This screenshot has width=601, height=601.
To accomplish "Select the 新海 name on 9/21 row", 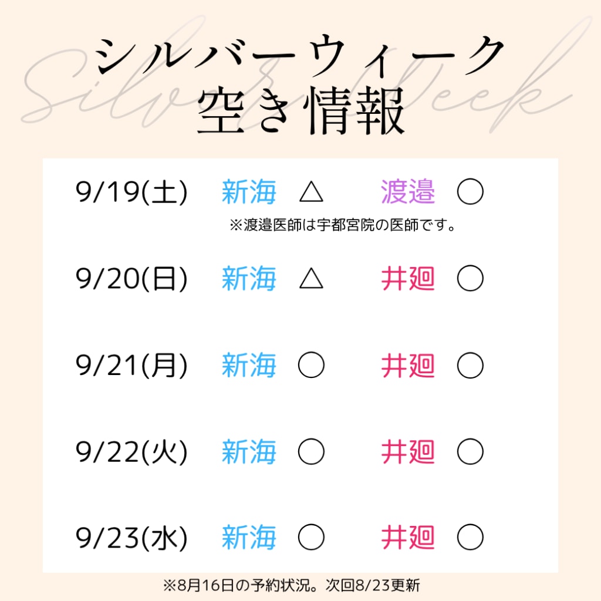I will pos(249,365).
